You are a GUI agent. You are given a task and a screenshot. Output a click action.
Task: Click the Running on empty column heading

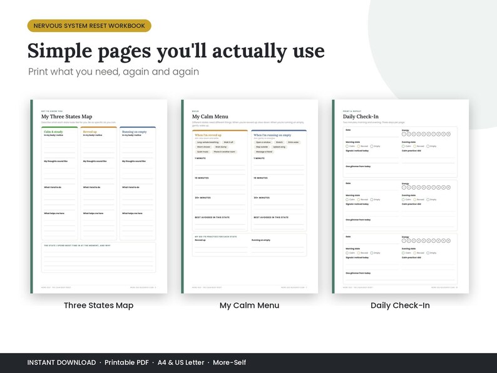pos(135,131)
